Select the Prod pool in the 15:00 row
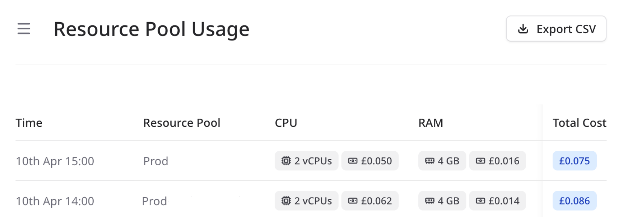Image resolution: width=623 pixels, height=223 pixels. pos(155,161)
